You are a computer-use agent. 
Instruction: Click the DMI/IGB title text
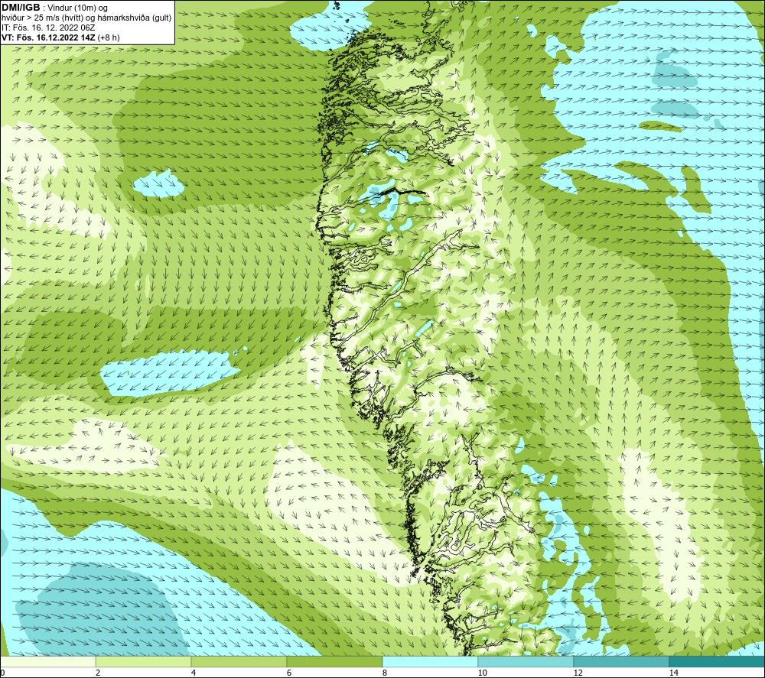tap(21, 8)
